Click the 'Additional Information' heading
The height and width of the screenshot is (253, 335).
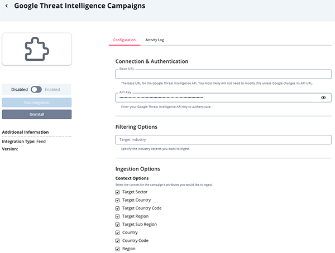pos(25,132)
